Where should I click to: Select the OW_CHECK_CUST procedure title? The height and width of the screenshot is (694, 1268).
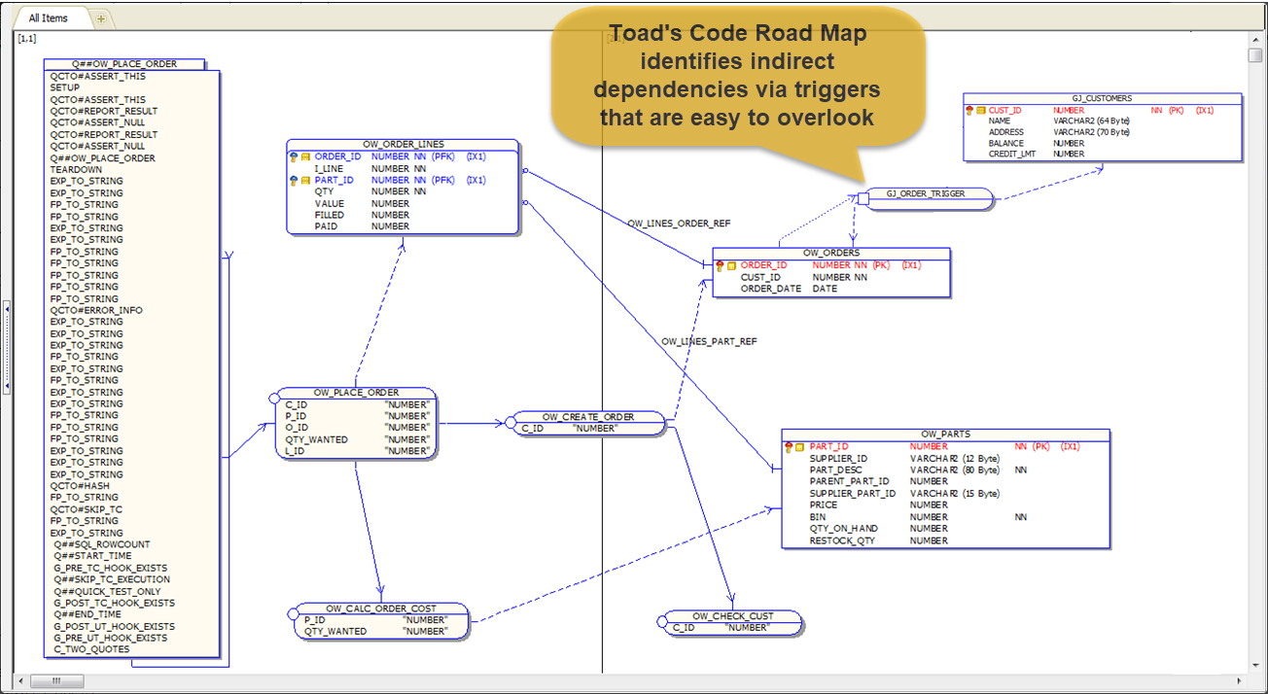point(732,616)
